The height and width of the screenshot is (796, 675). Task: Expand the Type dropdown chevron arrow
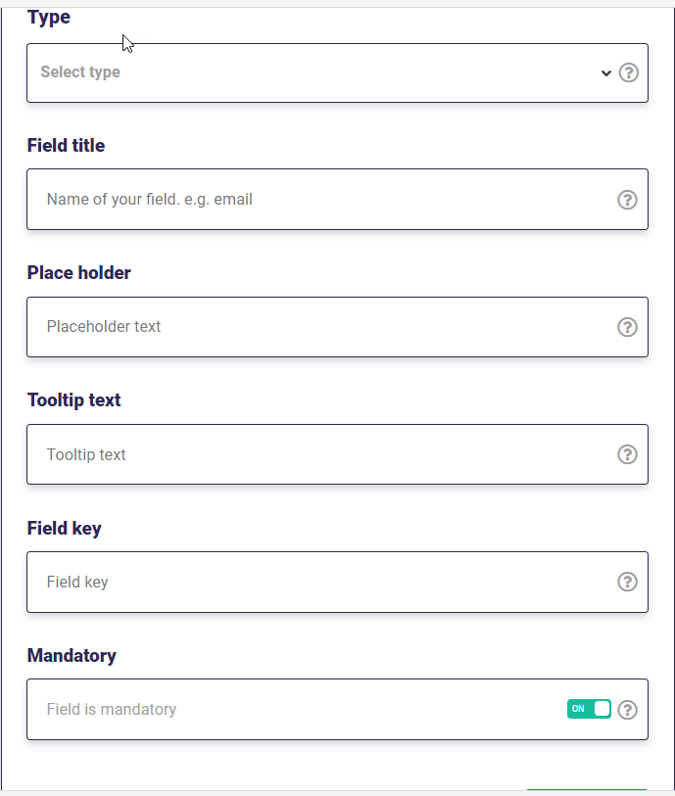click(x=605, y=73)
